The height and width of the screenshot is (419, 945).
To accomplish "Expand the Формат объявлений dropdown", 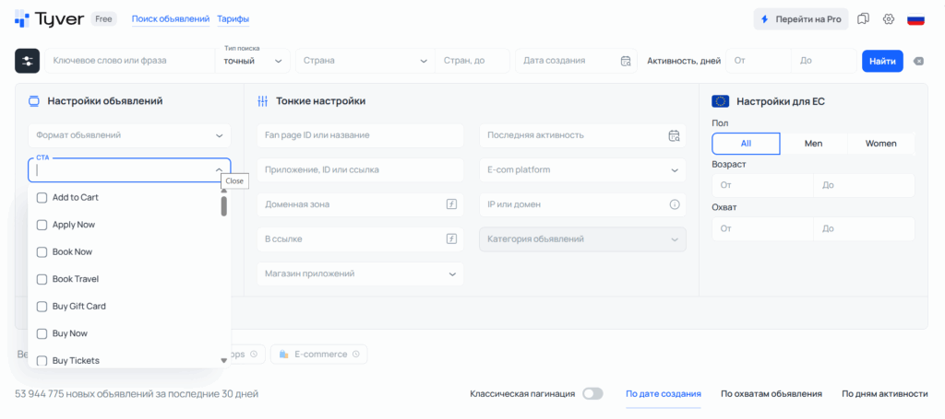I will (x=129, y=135).
